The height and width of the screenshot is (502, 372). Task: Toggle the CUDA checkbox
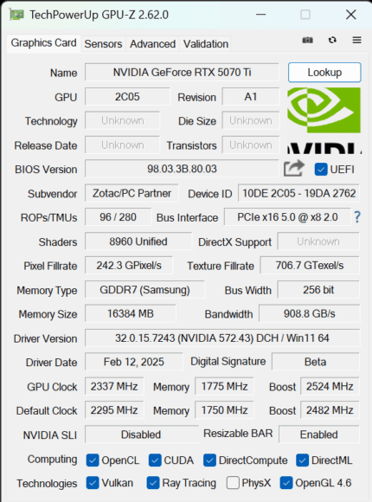tap(155, 460)
